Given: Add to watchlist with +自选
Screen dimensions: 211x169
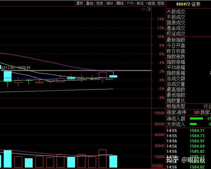Looking at the screenshot, I should click(x=150, y=3).
